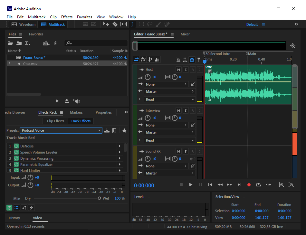Open Host track output Master dropdown
This screenshot has width=306, height=235.
(x=169, y=91)
